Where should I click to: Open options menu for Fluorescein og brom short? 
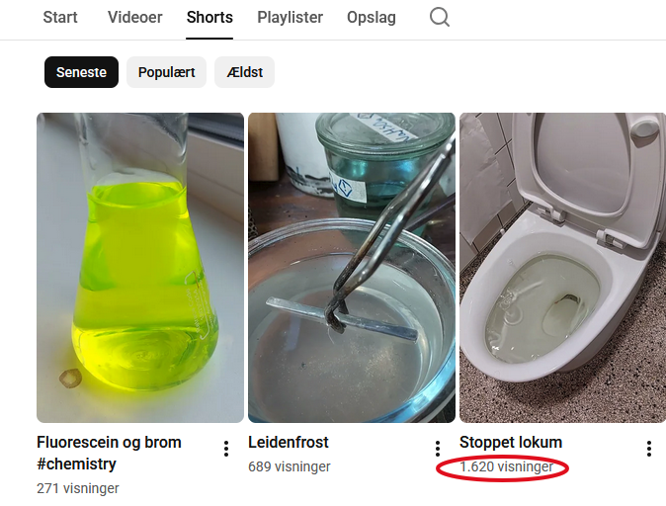click(x=226, y=450)
